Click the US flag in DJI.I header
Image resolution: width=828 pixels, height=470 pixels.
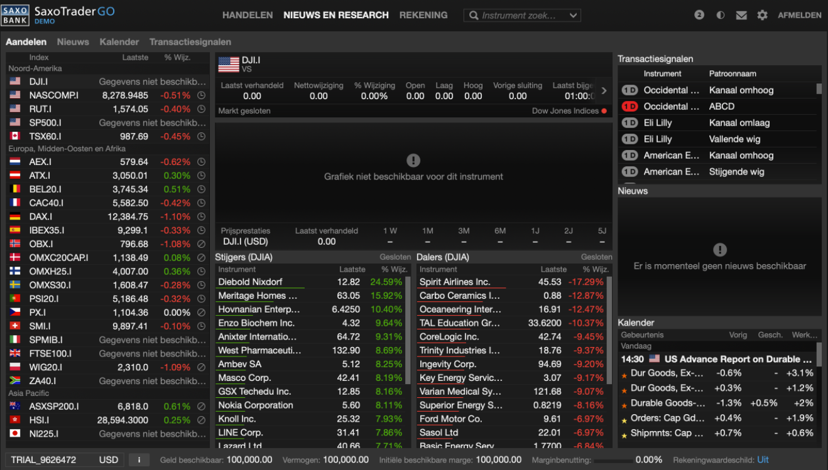click(229, 64)
